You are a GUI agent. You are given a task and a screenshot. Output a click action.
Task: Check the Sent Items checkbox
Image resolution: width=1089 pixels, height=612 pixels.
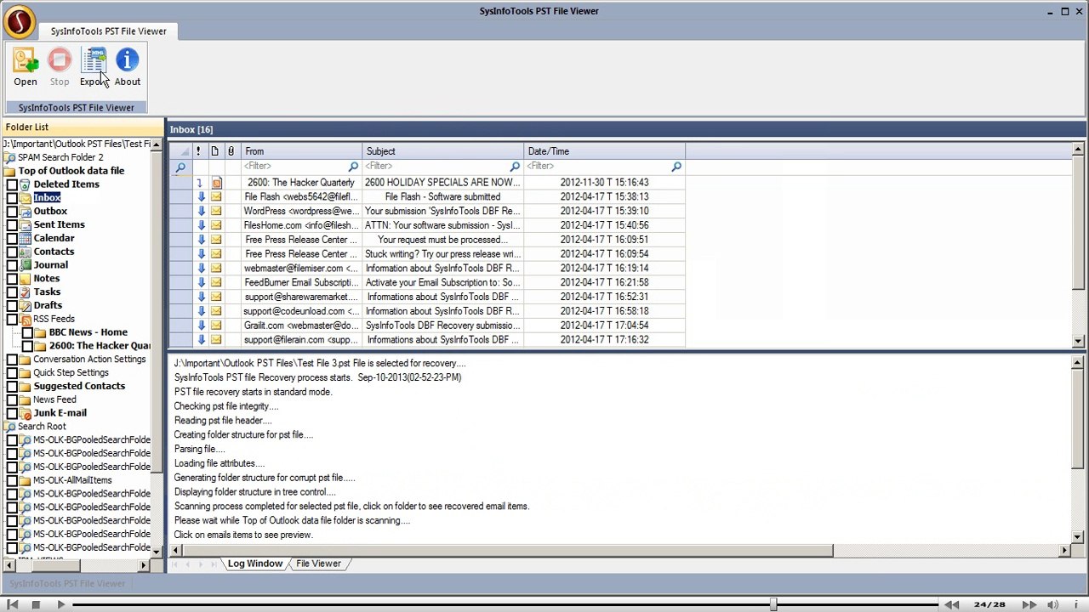click(x=12, y=224)
